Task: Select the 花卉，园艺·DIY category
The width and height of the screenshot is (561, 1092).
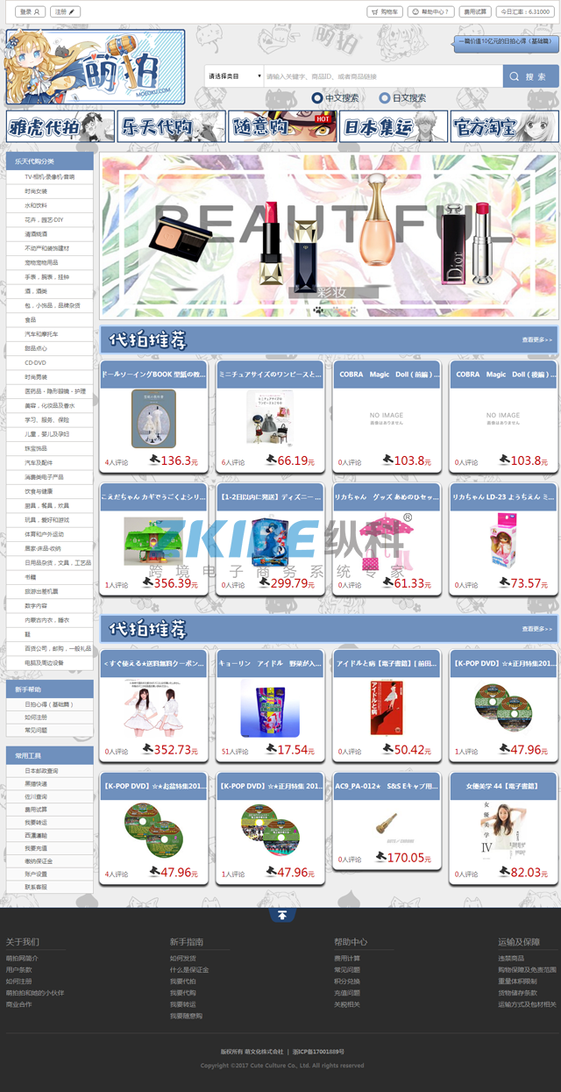Action: (x=50, y=219)
